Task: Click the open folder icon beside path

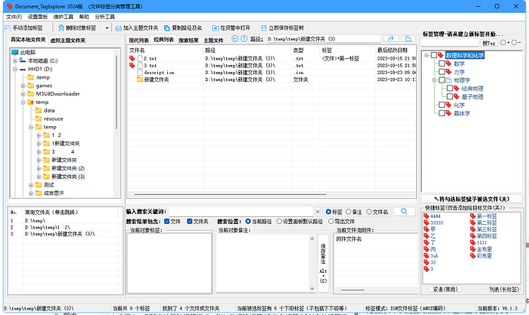Action: click(x=408, y=39)
